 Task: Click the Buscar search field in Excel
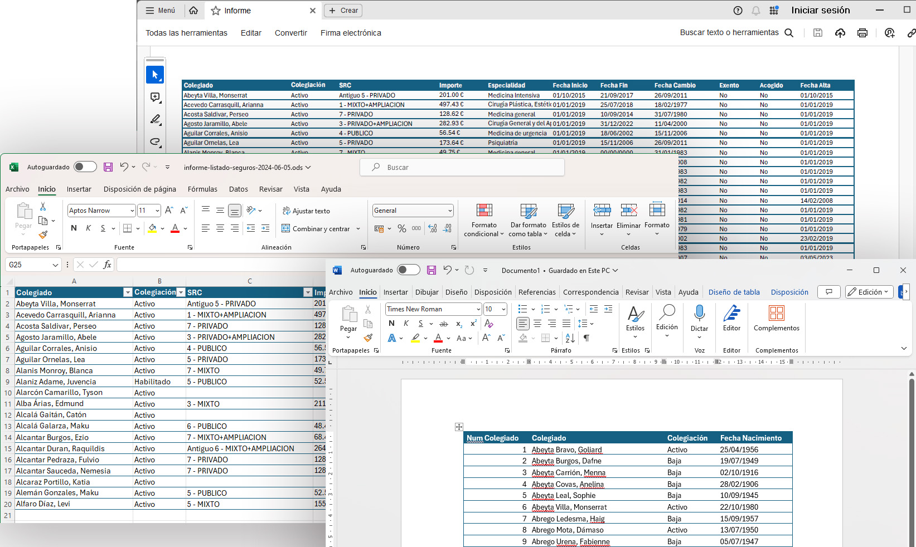point(462,167)
